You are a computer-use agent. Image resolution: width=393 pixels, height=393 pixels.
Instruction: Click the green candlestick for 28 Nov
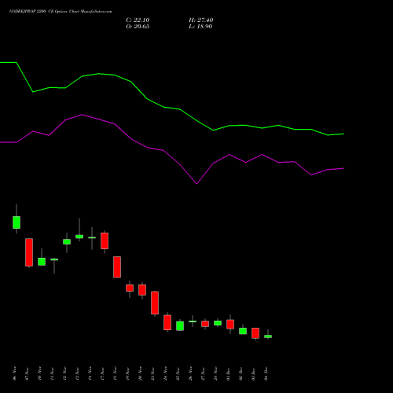click(218, 323)
